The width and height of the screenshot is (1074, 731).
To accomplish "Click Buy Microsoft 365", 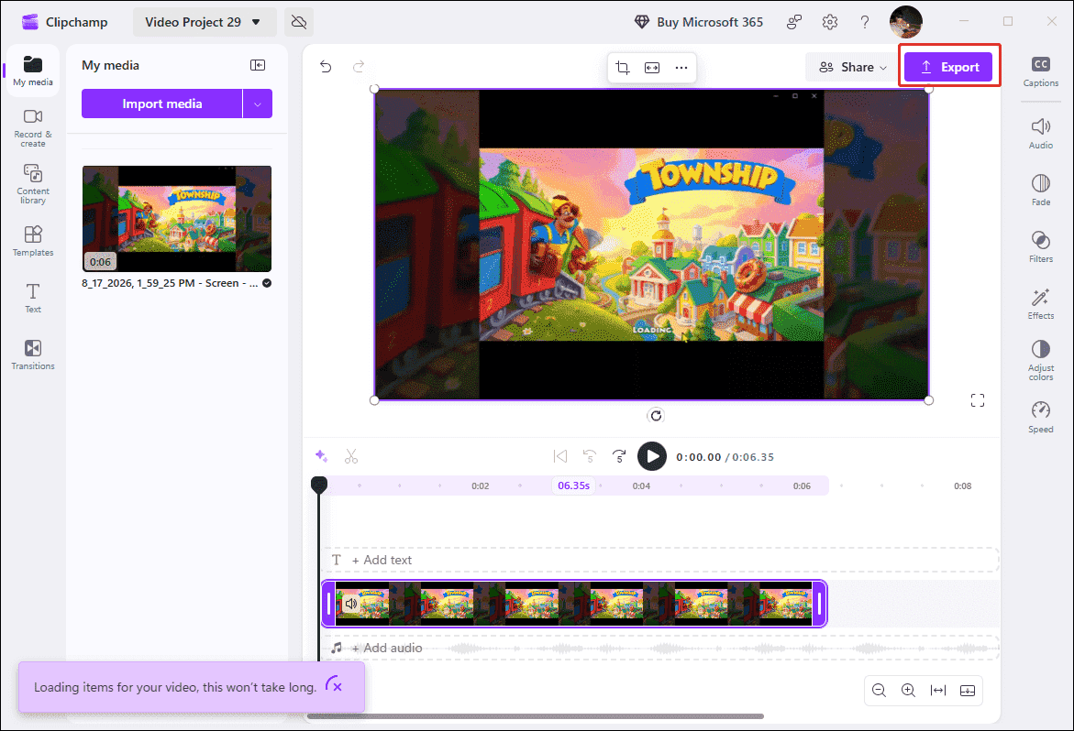I will tap(699, 22).
